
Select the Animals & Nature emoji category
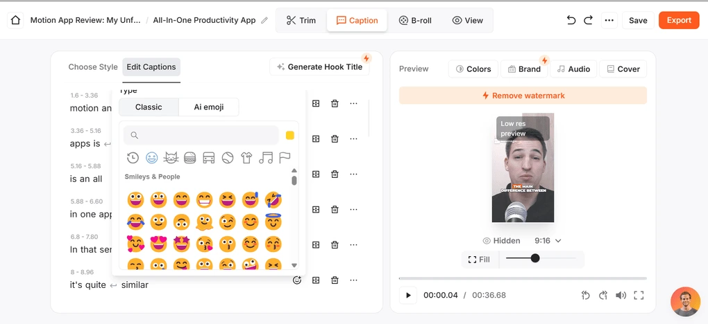point(171,158)
